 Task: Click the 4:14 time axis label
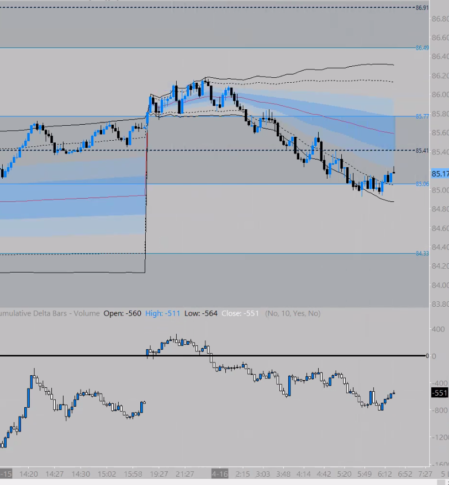click(303, 474)
